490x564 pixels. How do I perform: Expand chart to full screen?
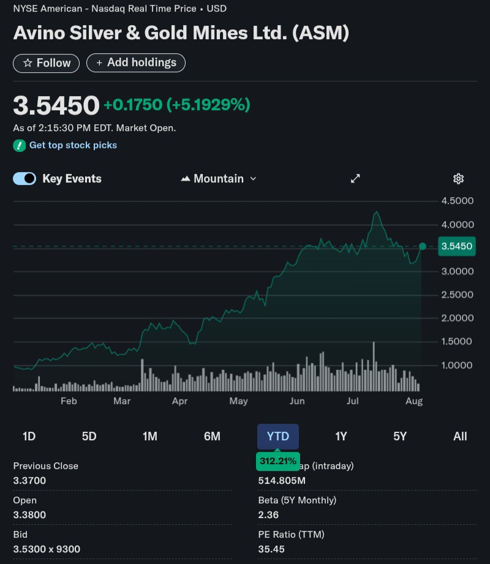(x=355, y=178)
